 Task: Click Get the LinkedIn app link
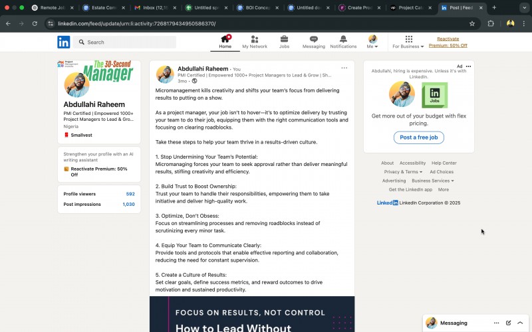click(410, 189)
